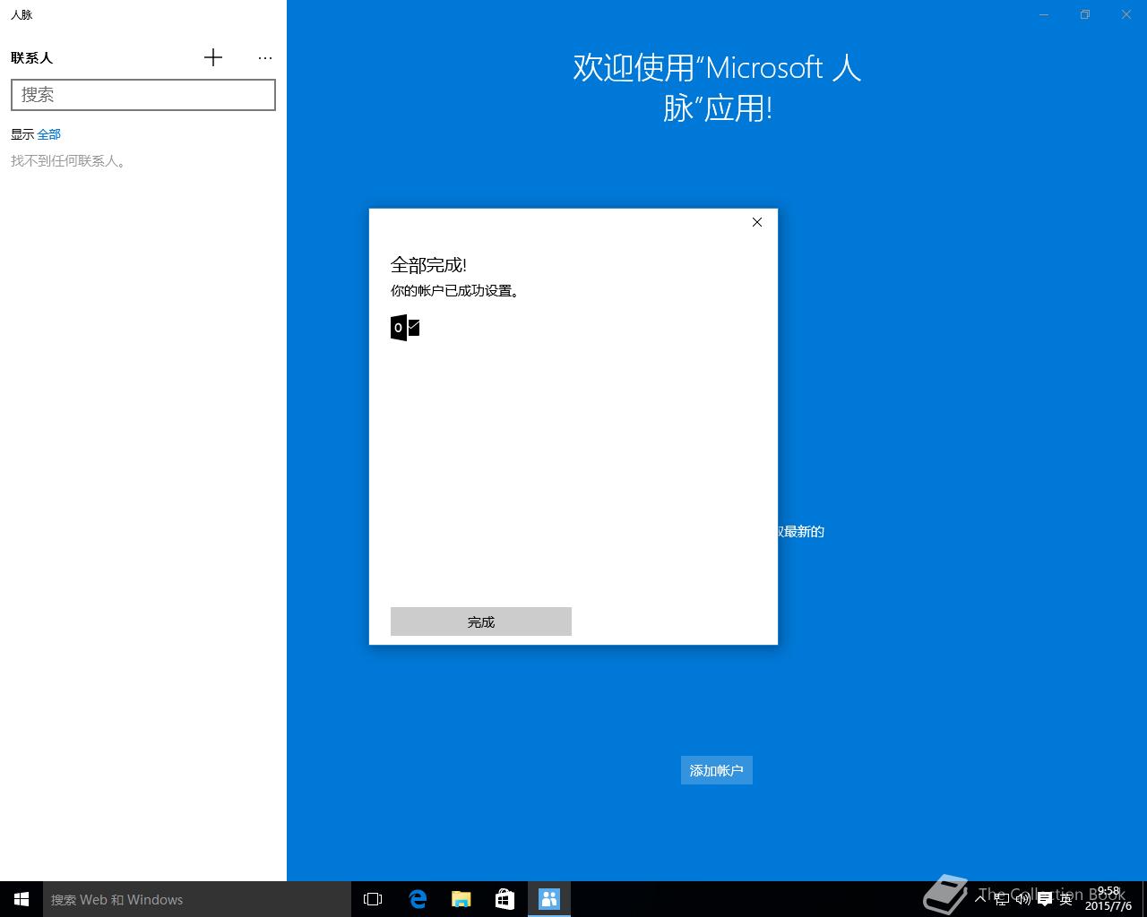Open the Action Center notifications icon
This screenshot has width=1147, height=917.
[1045, 899]
